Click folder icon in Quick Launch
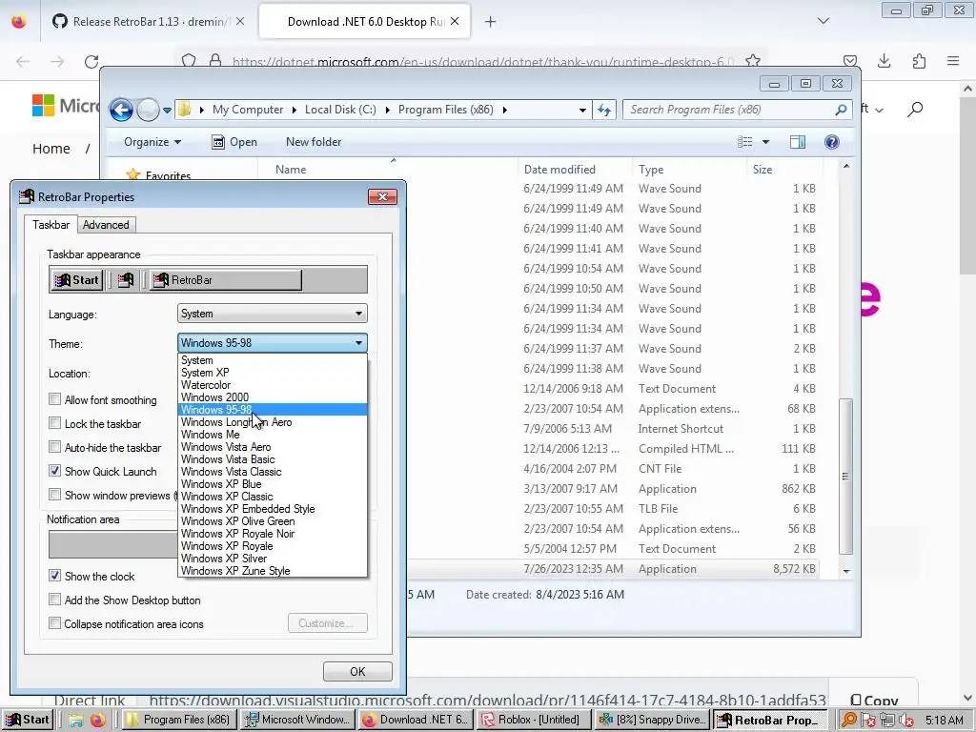 tap(76, 721)
